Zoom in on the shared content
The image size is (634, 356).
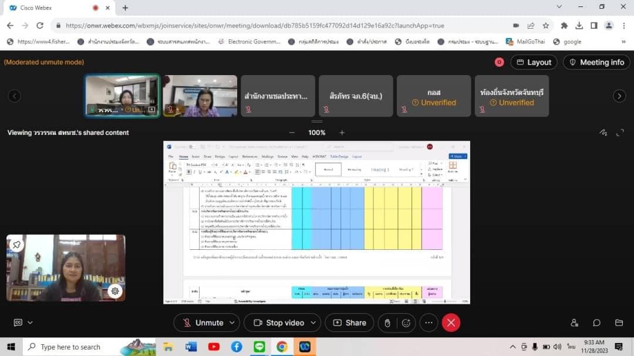tap(342, 133)
